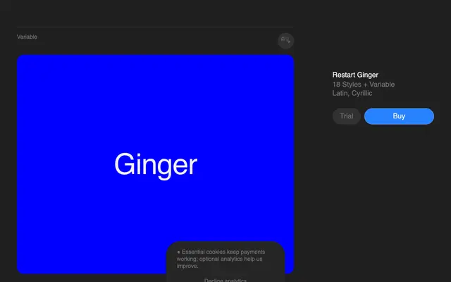Click the blue Ginger variable font preview
The width and height of the screenshot is (451, 282).
[155, 164]
